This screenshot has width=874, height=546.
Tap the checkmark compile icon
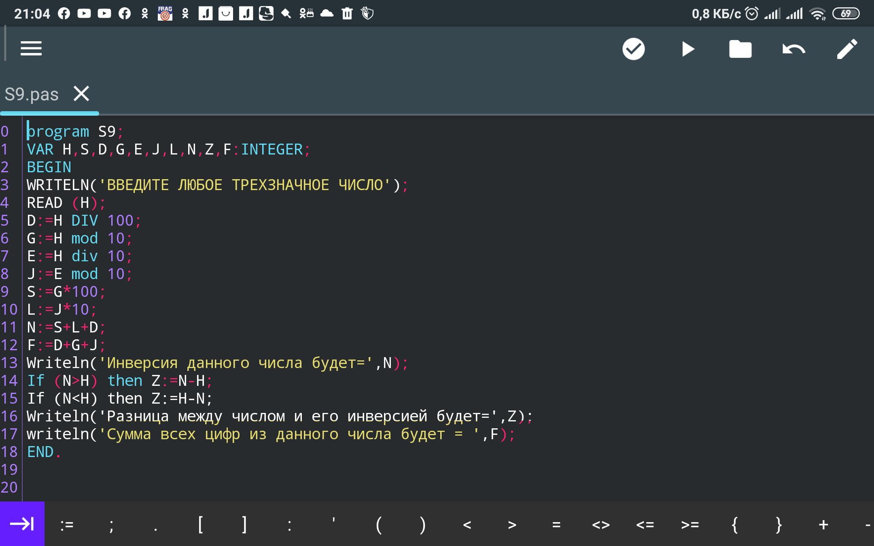tap(633, 49)
